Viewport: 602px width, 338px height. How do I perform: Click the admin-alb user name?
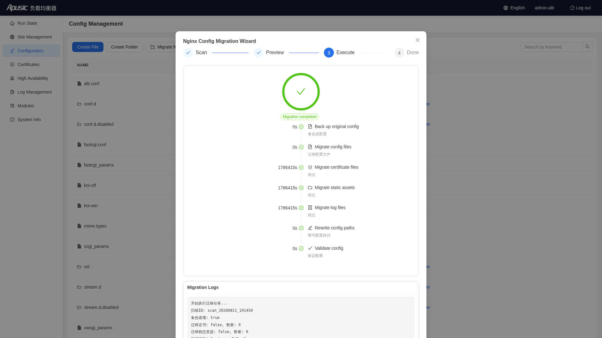tap(544, 8)
